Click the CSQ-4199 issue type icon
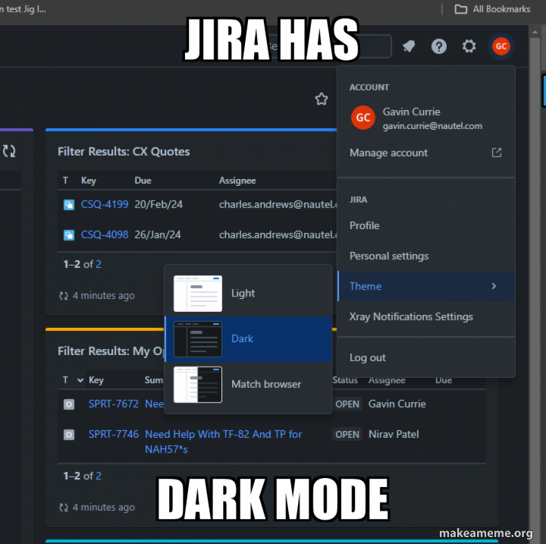 (x=69, y=205)
